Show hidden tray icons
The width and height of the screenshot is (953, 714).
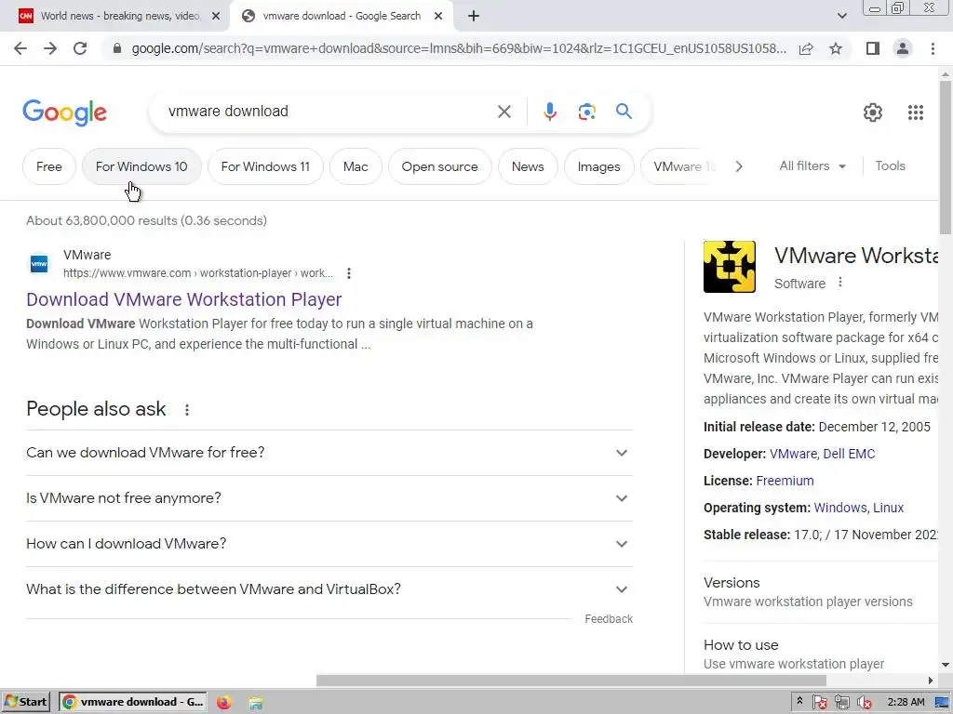coord(799,701)
